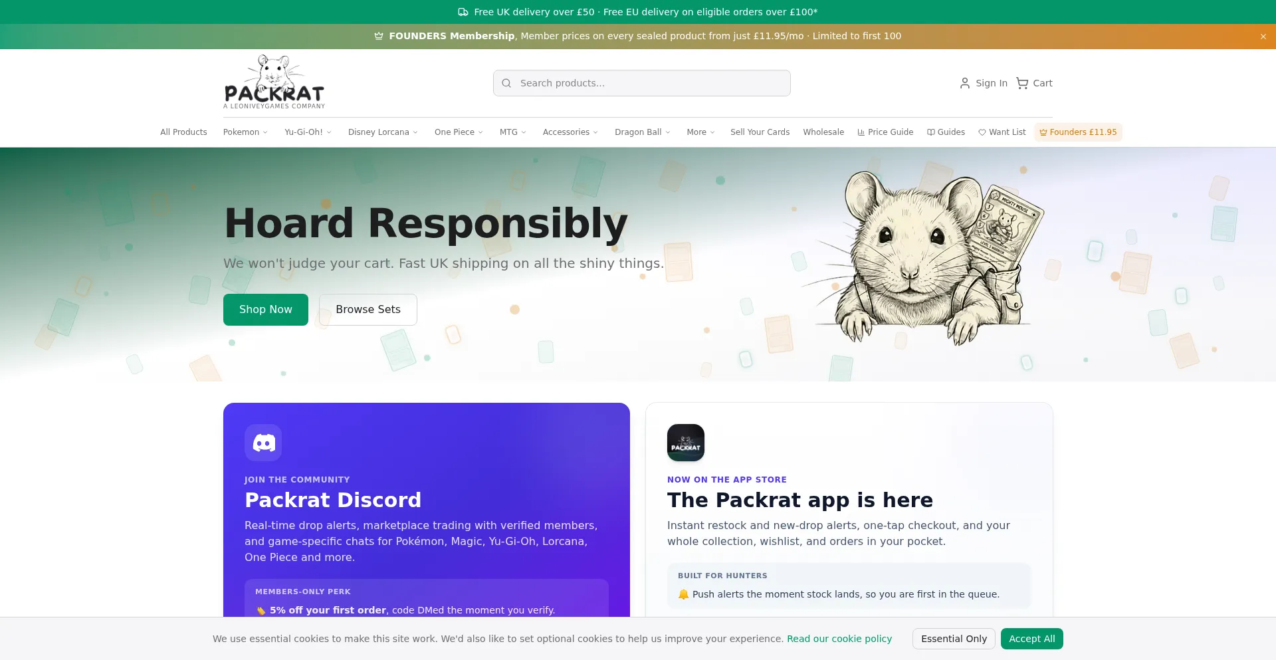Click the Want List heart icon

982,132
